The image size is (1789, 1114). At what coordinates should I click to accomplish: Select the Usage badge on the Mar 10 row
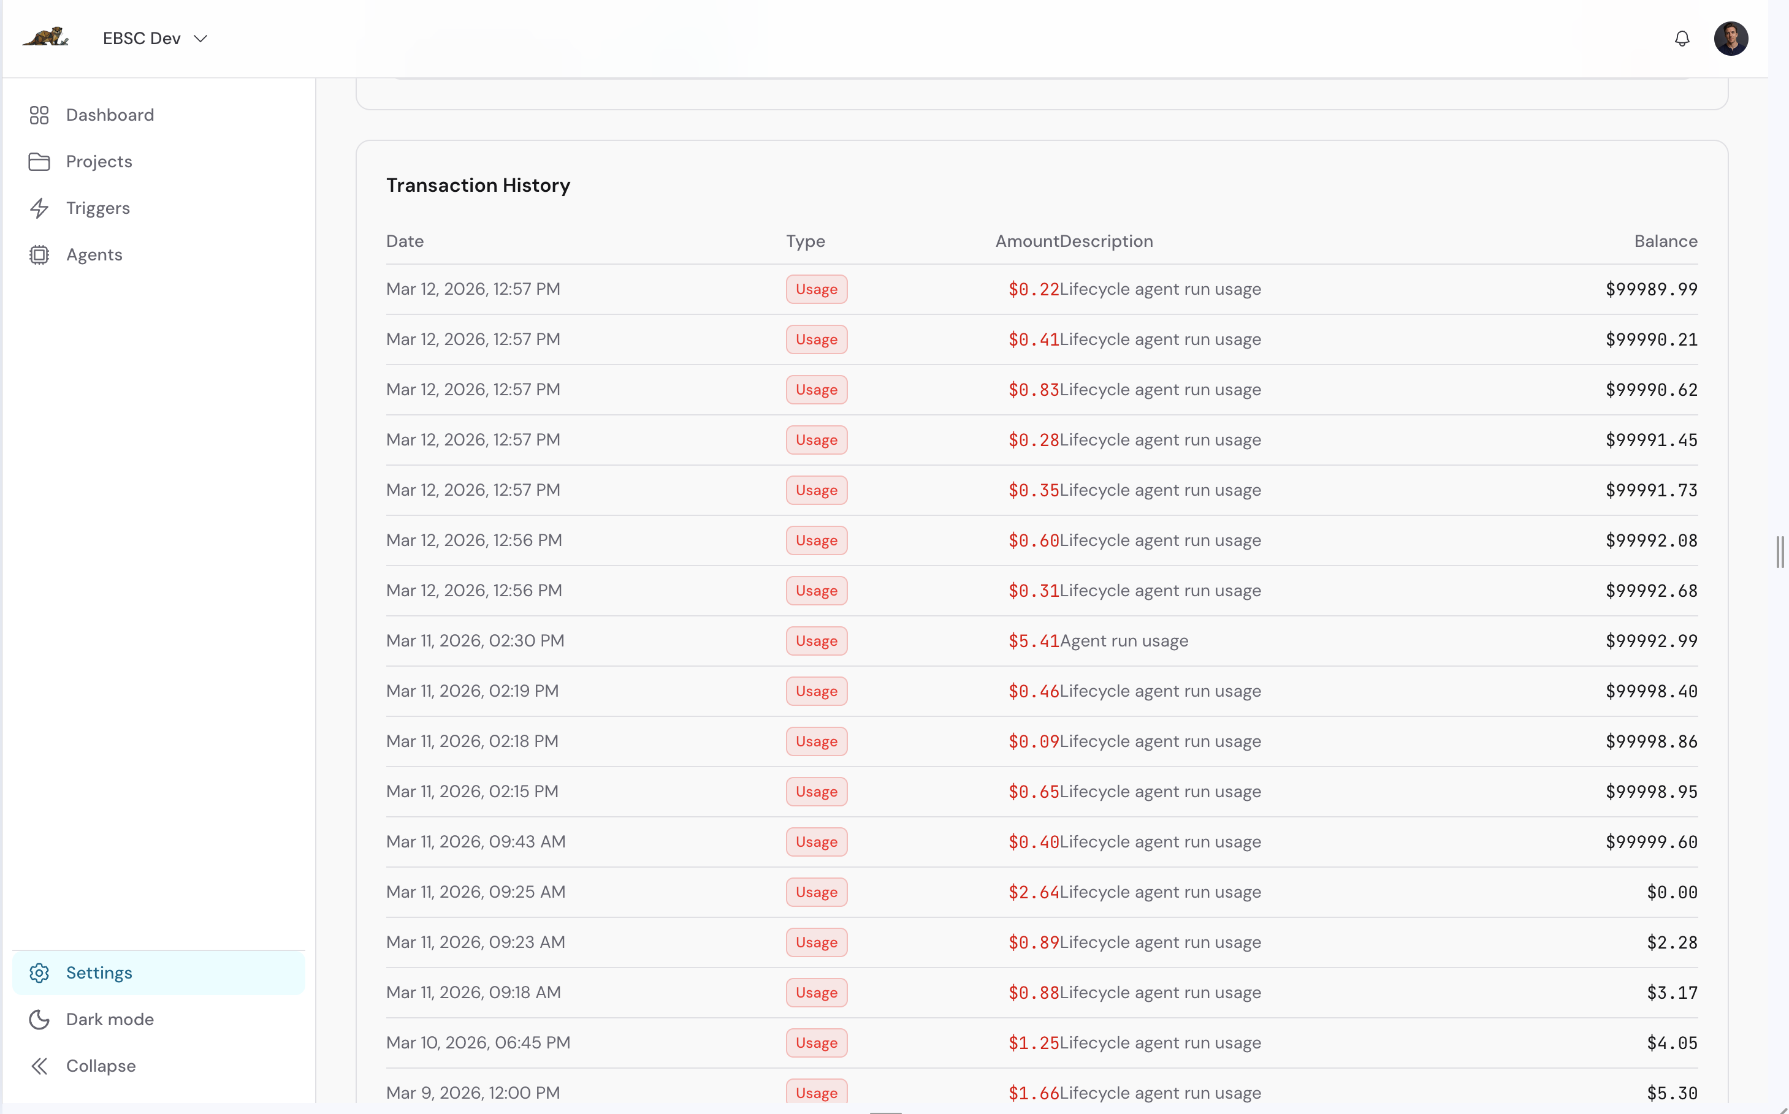coord(815,1042)
